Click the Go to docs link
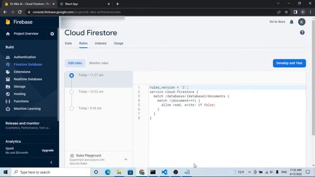The height and width of the screenshot is (177, 315). click(277, 22)
